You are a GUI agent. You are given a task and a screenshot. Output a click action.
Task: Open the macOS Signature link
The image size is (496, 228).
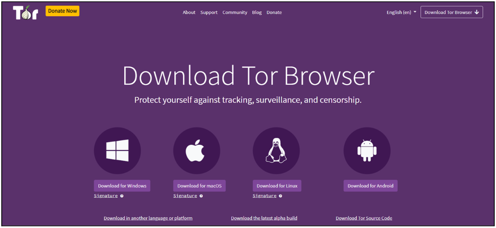185,196
